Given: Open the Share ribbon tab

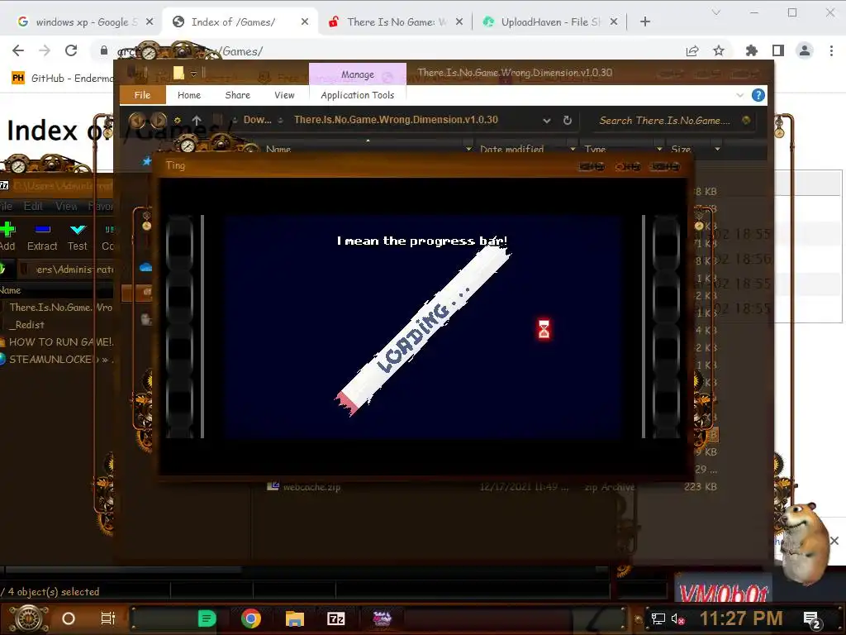Looking at the screenshot, I should pos(237,95).
